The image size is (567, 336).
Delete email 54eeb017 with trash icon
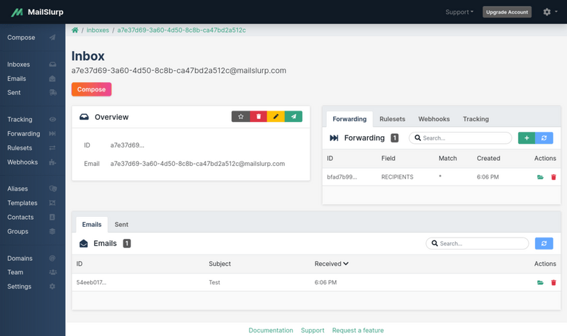tap(554, 283)
